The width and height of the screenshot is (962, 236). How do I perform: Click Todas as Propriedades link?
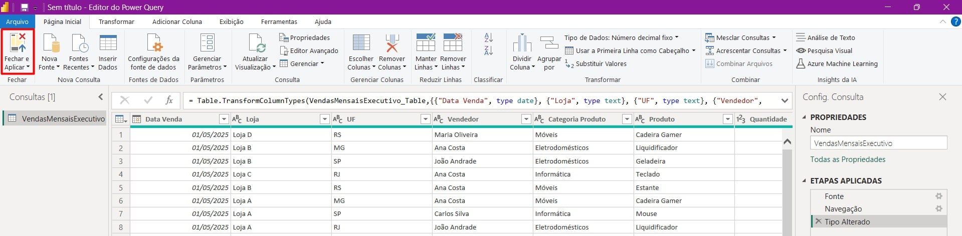tap(848, 159)
